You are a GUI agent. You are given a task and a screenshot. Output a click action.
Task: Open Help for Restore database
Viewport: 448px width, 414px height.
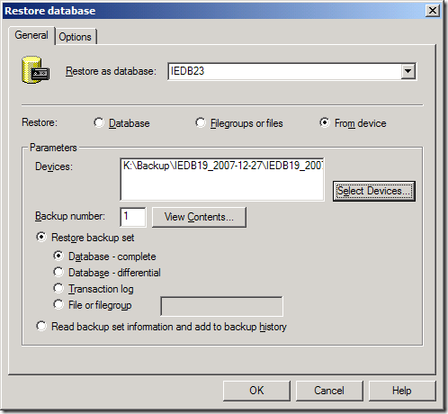[402, 391]
